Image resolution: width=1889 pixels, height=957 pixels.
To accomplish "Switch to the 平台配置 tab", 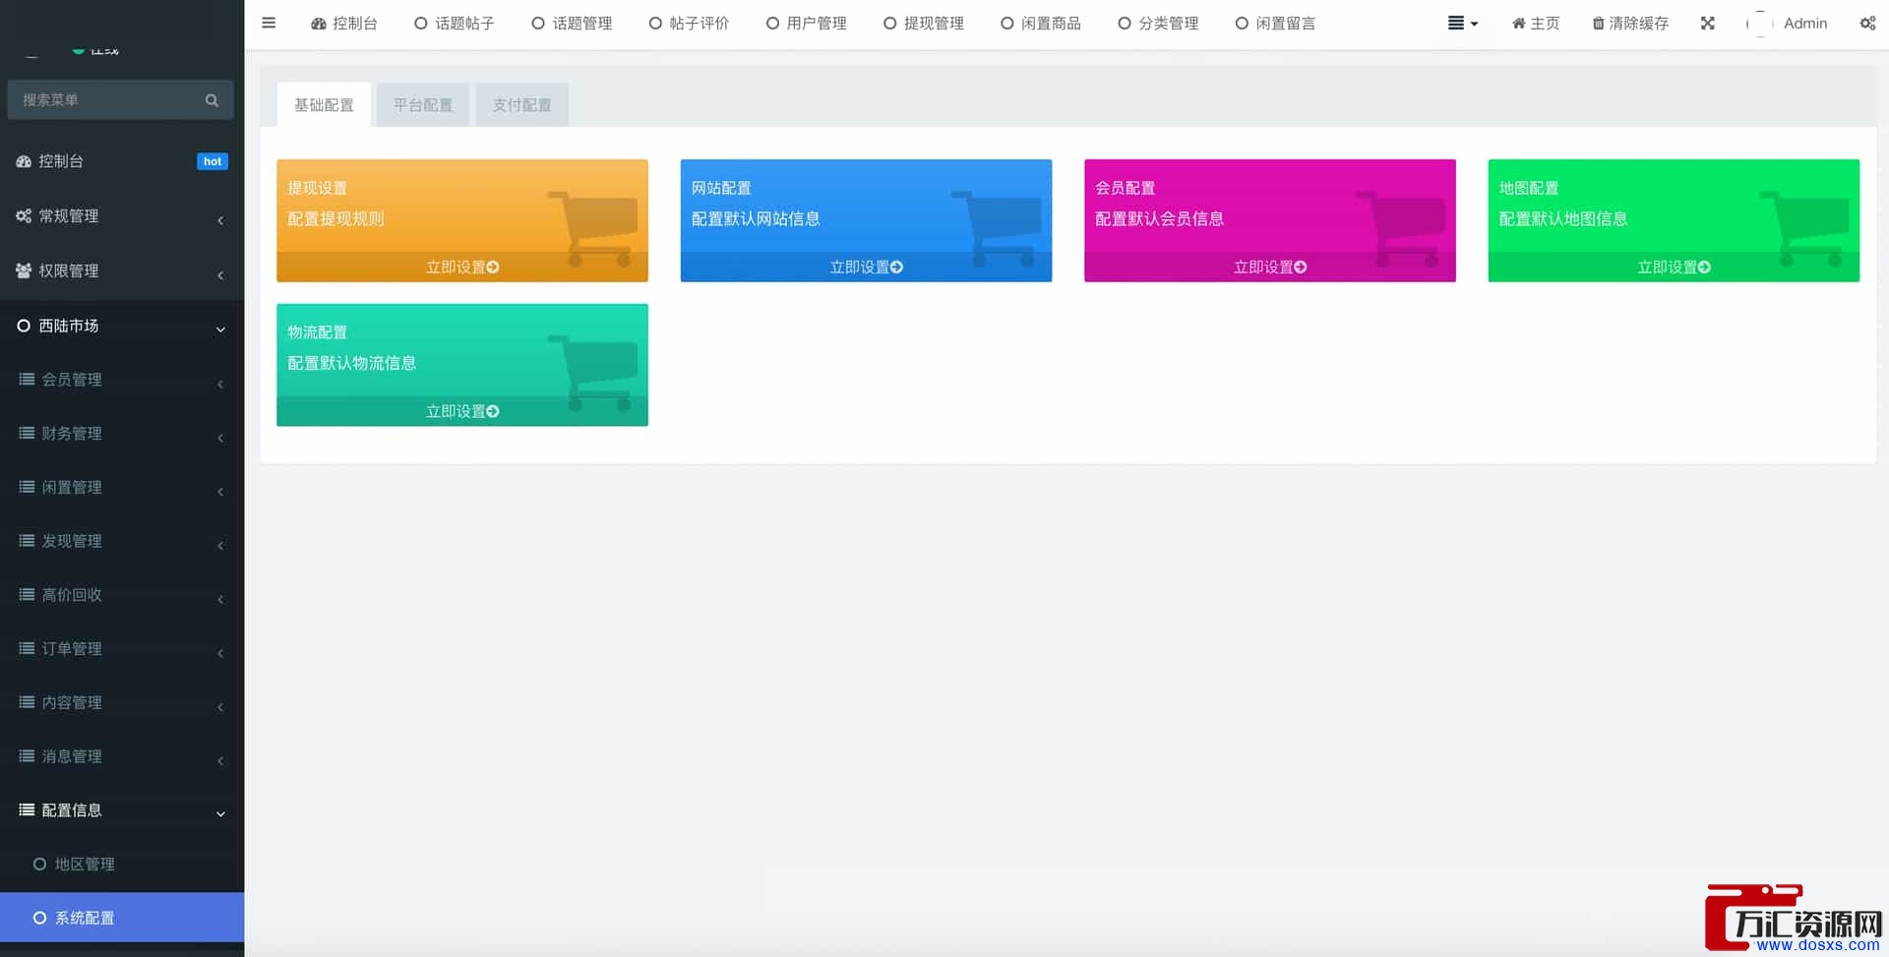I will pos(423,105).
